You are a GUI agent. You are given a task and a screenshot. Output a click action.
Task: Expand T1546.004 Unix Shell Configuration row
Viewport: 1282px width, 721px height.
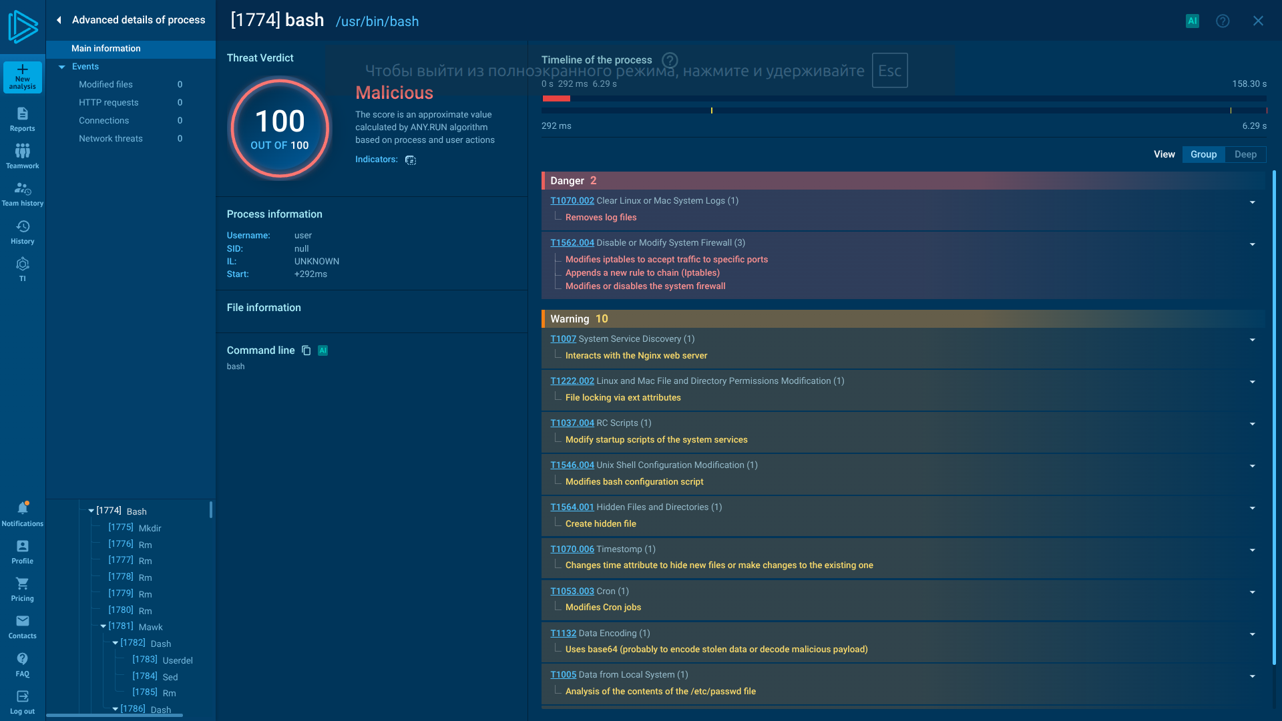click(x=1252, y=466)
